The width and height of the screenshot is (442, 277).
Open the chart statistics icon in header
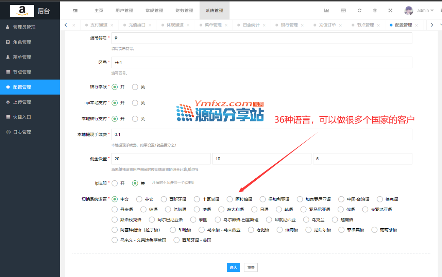click(326, 11)
